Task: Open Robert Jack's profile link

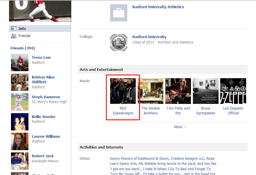Action: pyautogui.click(x=43, y=156)
